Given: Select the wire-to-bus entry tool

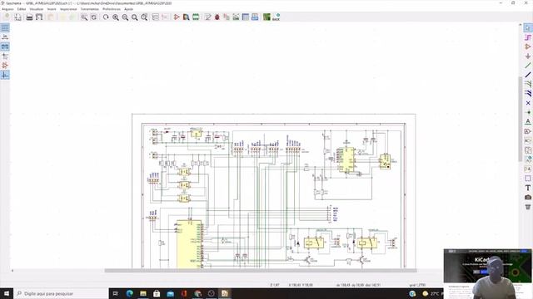Looking at the screenshot, I should pos(528,84).
